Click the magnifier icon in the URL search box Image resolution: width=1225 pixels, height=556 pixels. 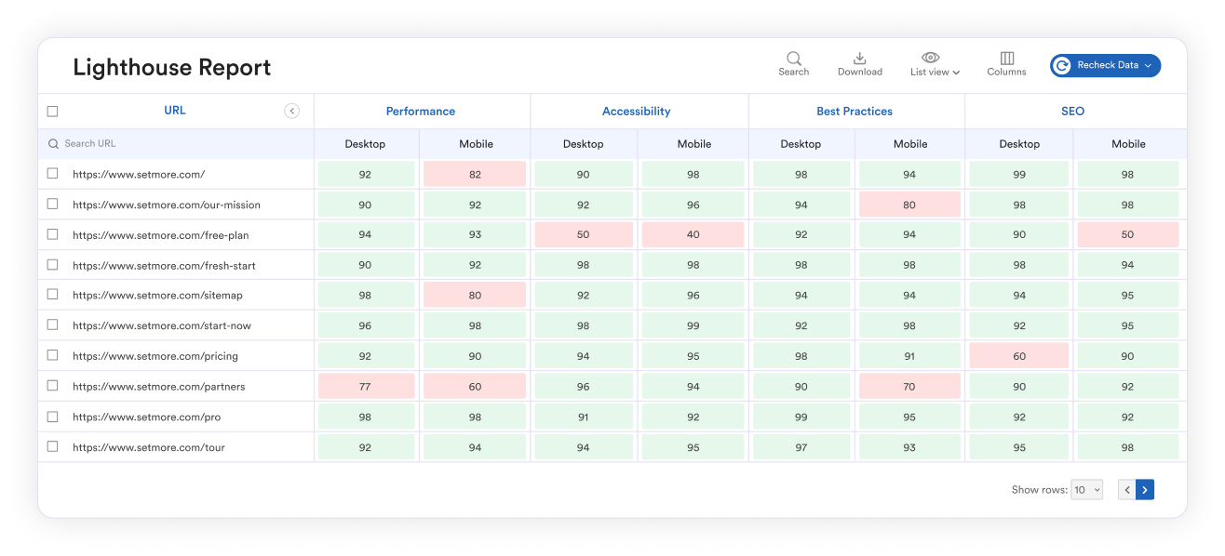pyautogui.click(x=55, y=143)
